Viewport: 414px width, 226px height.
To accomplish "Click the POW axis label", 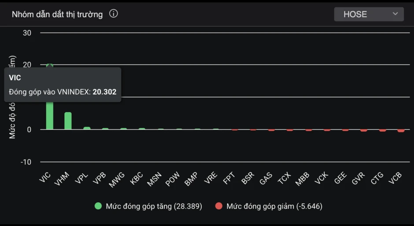I will click(x=172, y=179).
